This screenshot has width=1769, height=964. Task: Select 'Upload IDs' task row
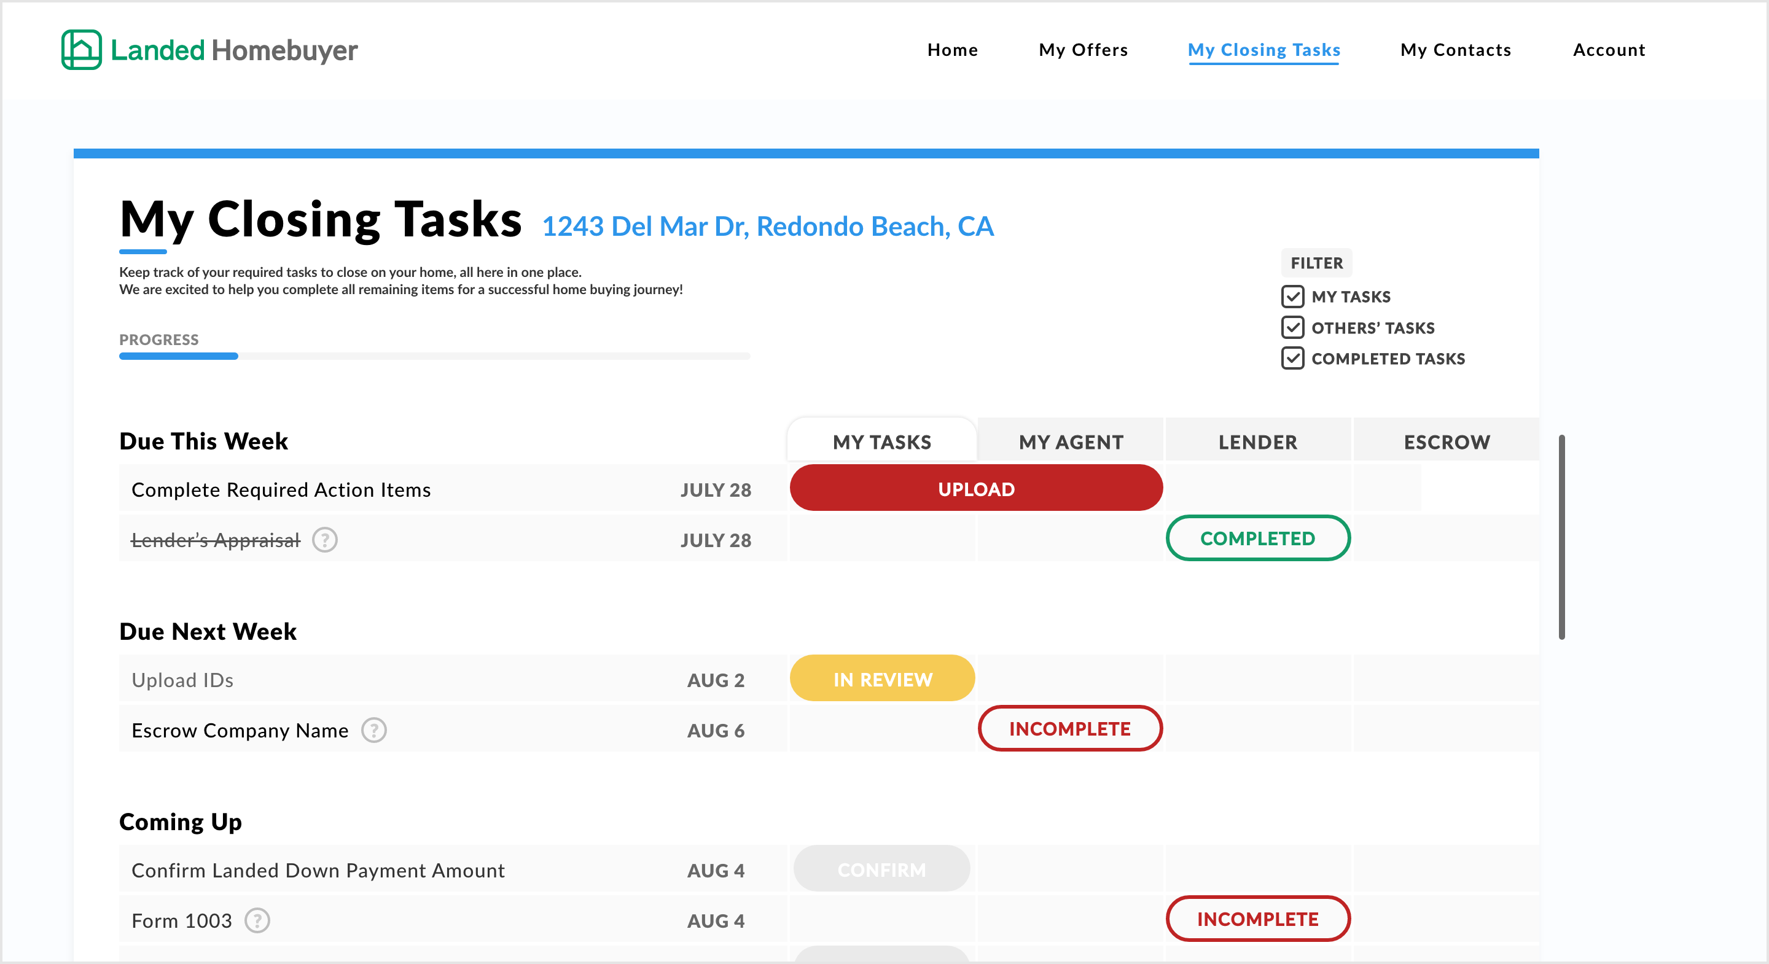[453, 678]
